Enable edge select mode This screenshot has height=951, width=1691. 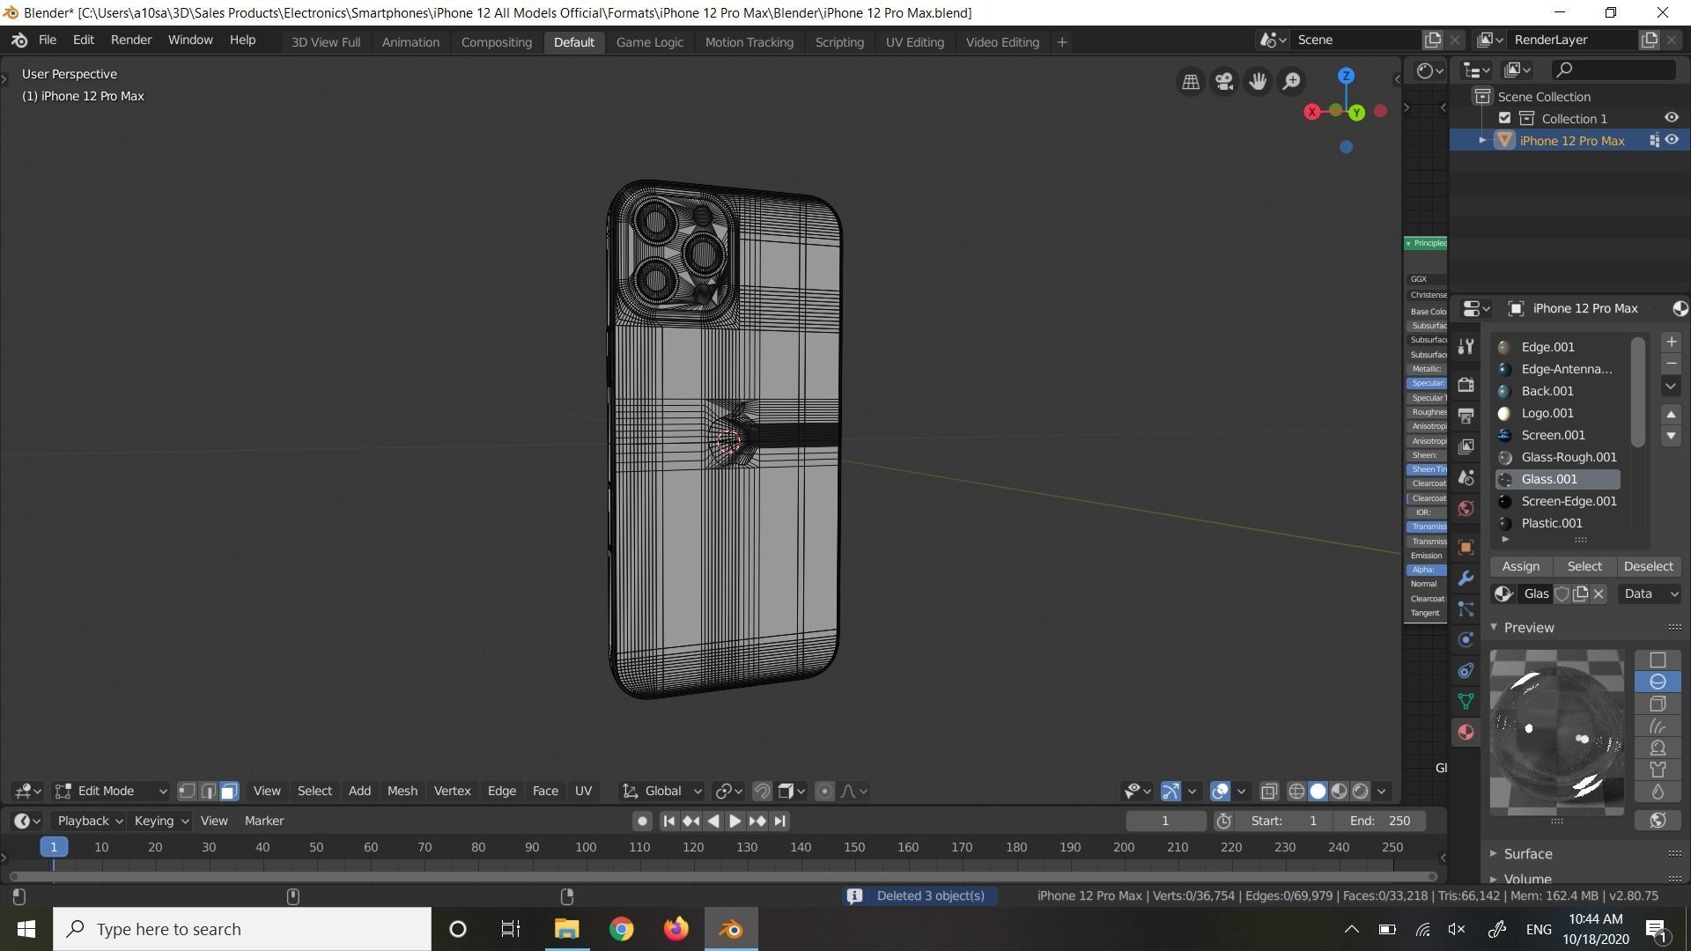(208, 791)
